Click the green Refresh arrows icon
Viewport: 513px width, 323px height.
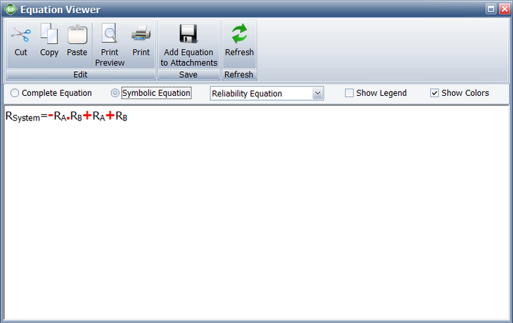[x=239, y=34]
